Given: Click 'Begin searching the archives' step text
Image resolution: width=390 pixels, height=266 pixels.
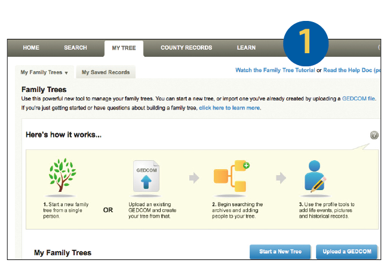Looking at the screenshot, I should click(237, 210).
